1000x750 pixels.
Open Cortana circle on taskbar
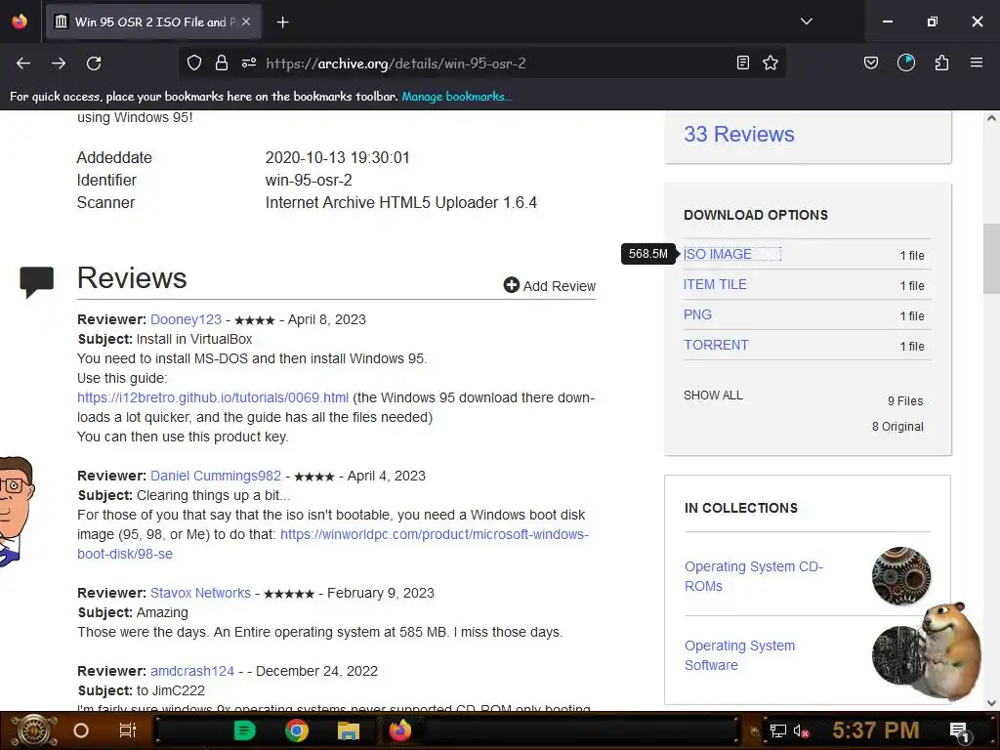point(81,730)
